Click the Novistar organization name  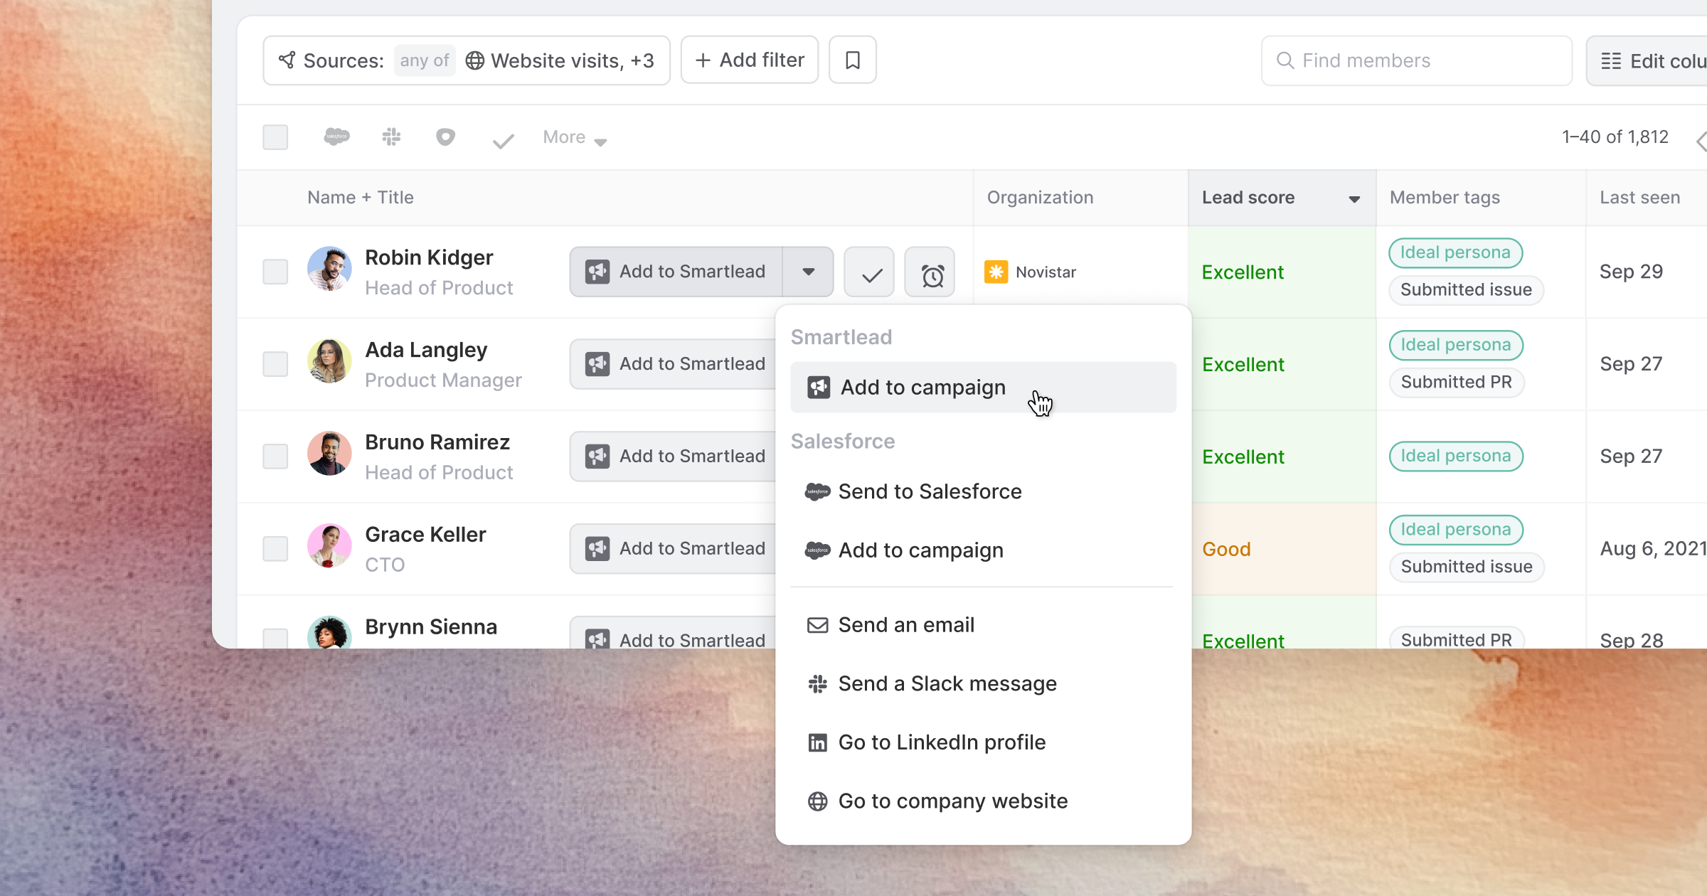coord(1046,272)
